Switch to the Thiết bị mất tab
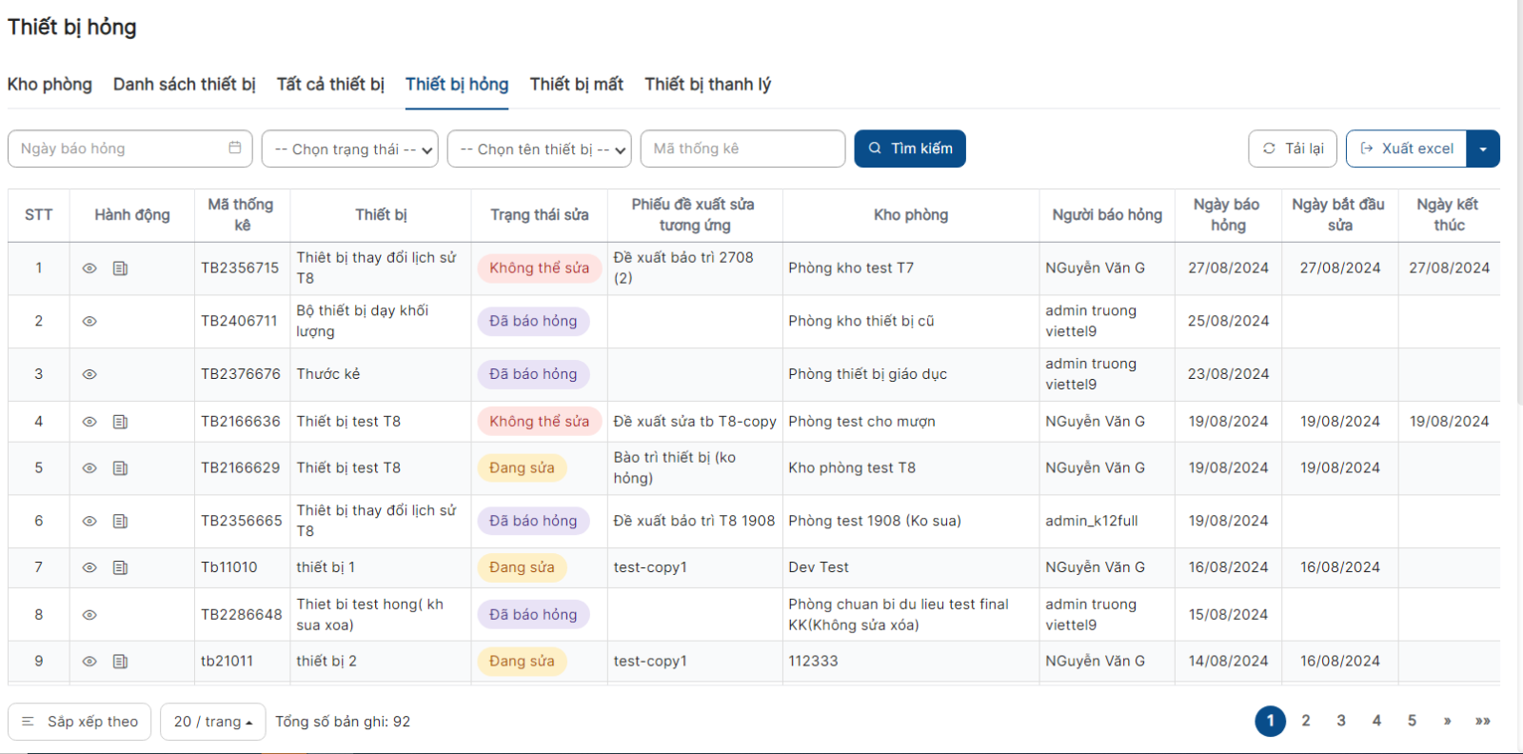This screenshot has height=754, width=1523. click(576, 85)
